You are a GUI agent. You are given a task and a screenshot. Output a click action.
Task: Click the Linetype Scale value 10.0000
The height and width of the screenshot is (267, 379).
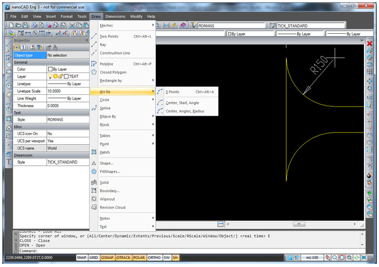[67, 91]
